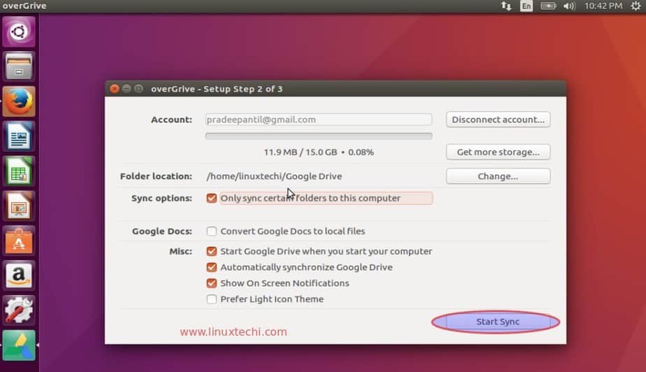Open the session power gear menu
The height and width of the screenshot is (372, 646).
tap(636, 6)
